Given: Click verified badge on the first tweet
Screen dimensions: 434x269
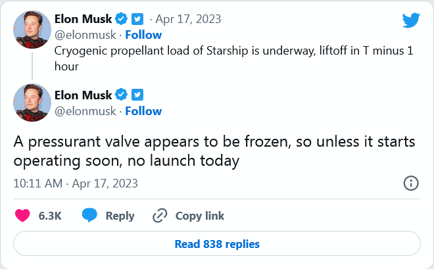Looking at the screenshot, I should point(121,19).
